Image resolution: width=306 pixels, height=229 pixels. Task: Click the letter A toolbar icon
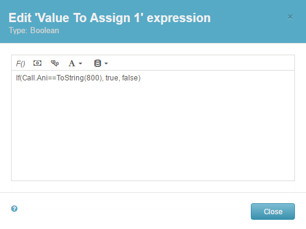pos(72,63)
